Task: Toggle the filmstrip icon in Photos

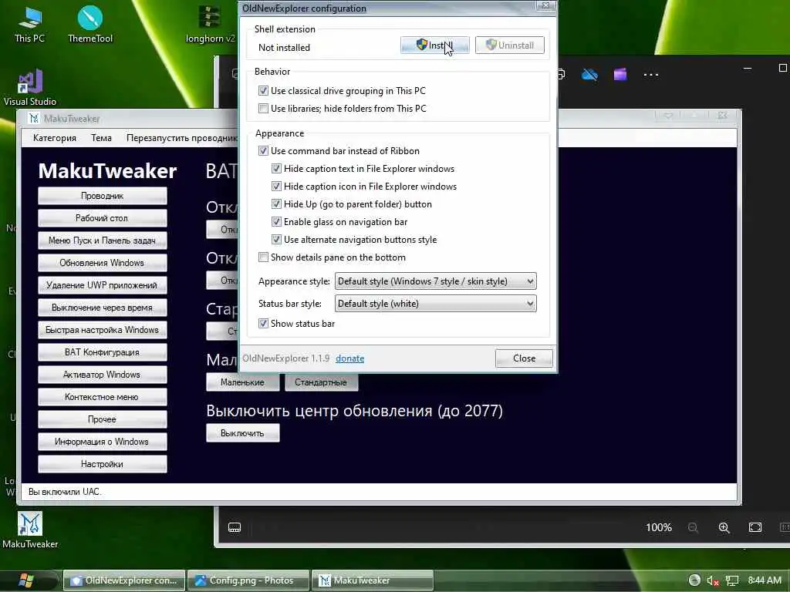Action: pos(235,527)
